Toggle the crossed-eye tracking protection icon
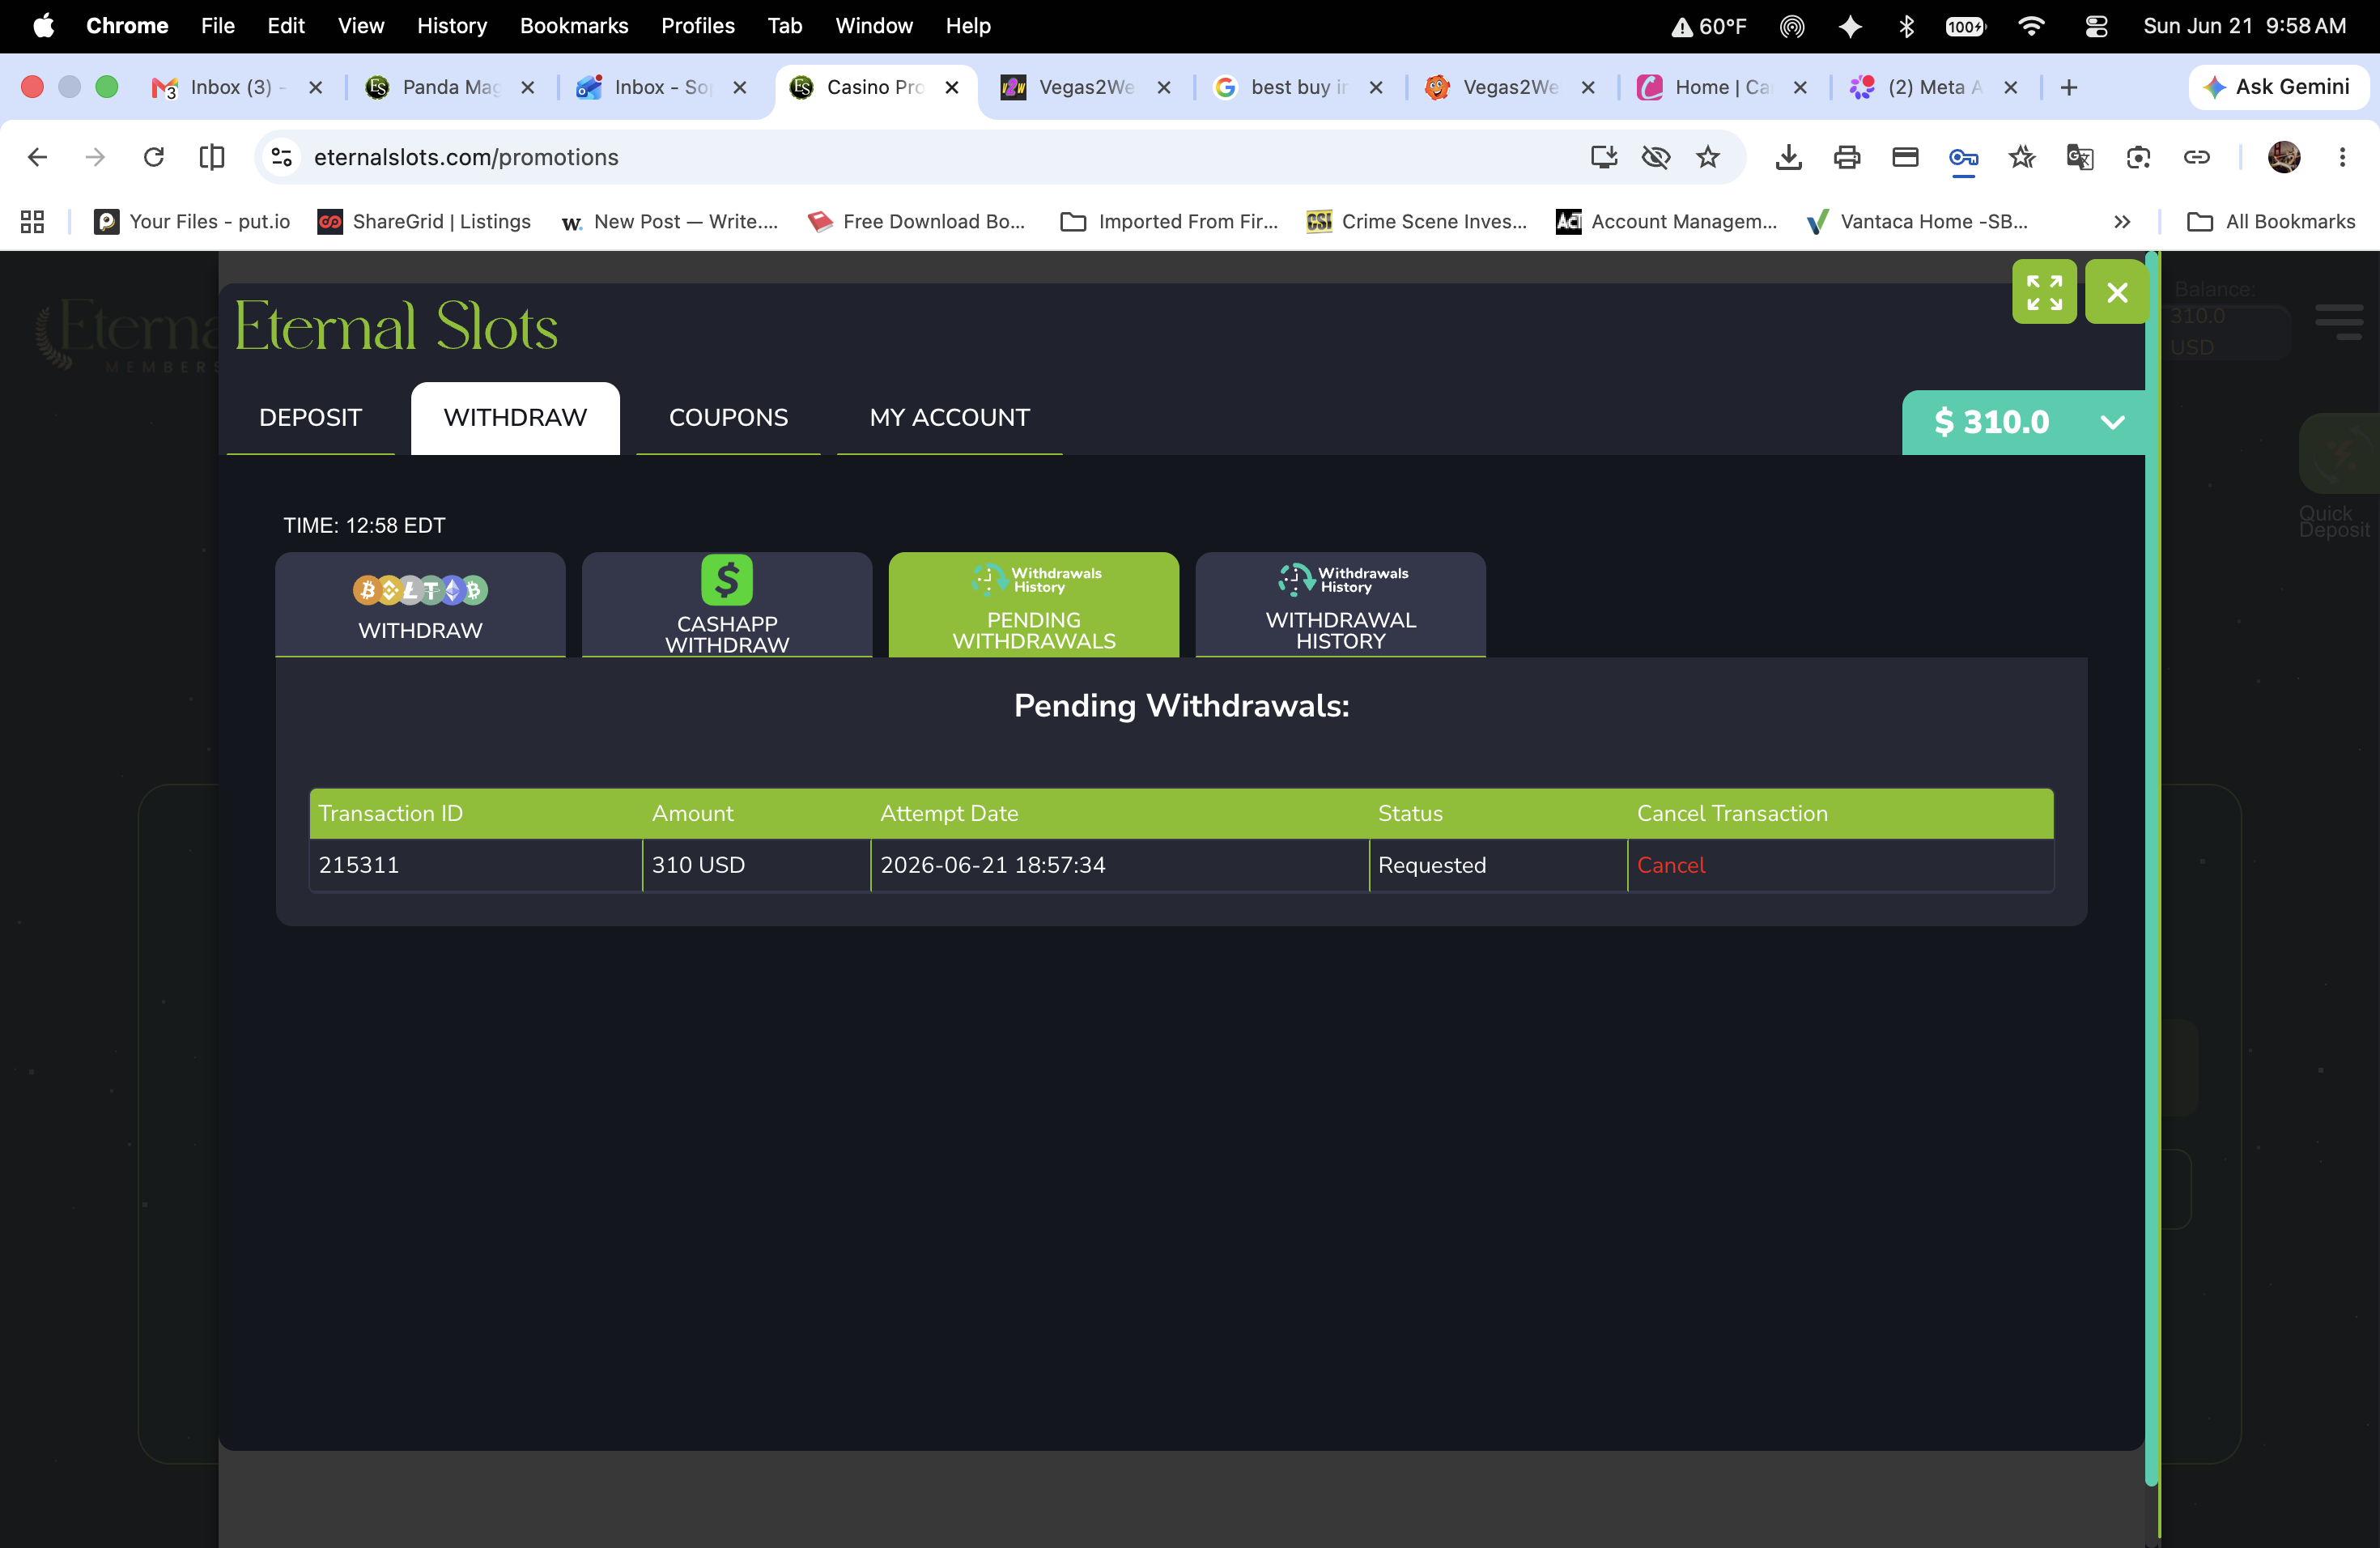Screen dimensions: 2380x1548 click(1656, 157)
